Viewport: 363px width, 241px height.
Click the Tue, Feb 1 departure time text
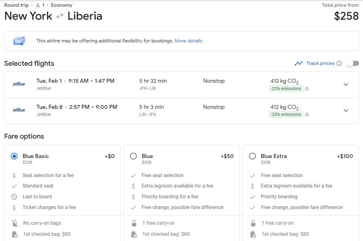[x=75, y=81]
